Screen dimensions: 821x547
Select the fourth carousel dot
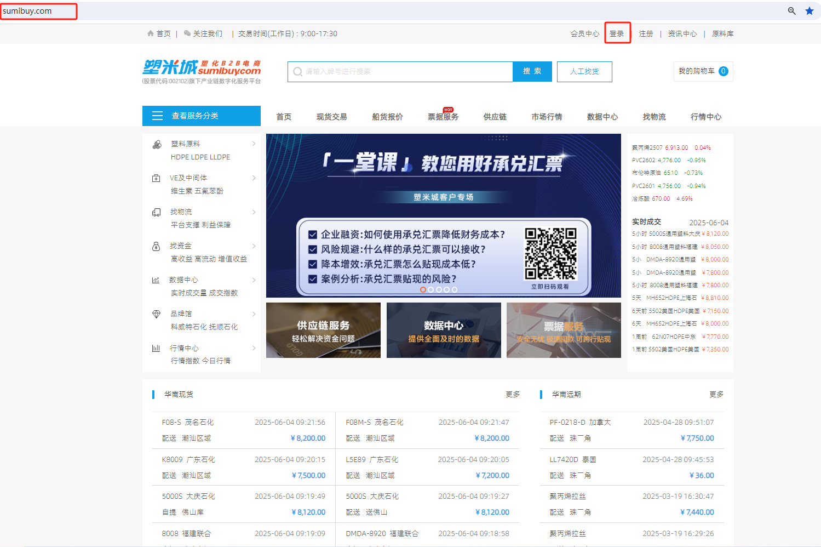pyautogui.click(x=446, y=289)
